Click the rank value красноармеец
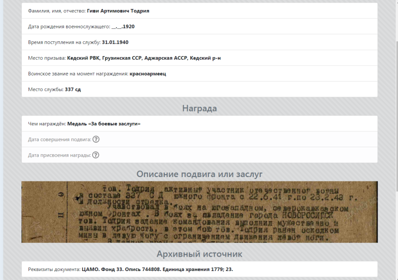This screenshot has height=280, width=398. (148, 74)
